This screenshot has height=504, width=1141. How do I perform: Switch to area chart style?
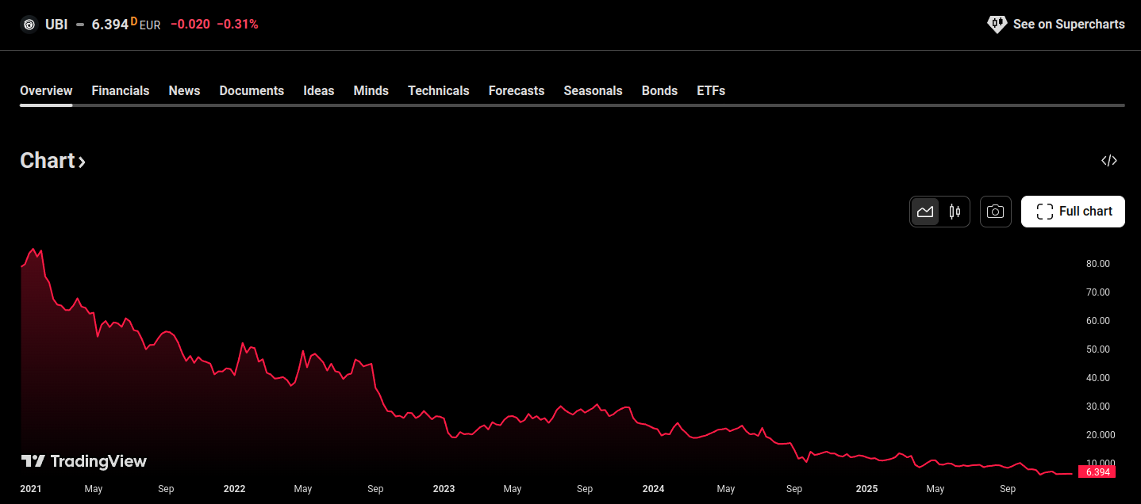tap(925, 212)
